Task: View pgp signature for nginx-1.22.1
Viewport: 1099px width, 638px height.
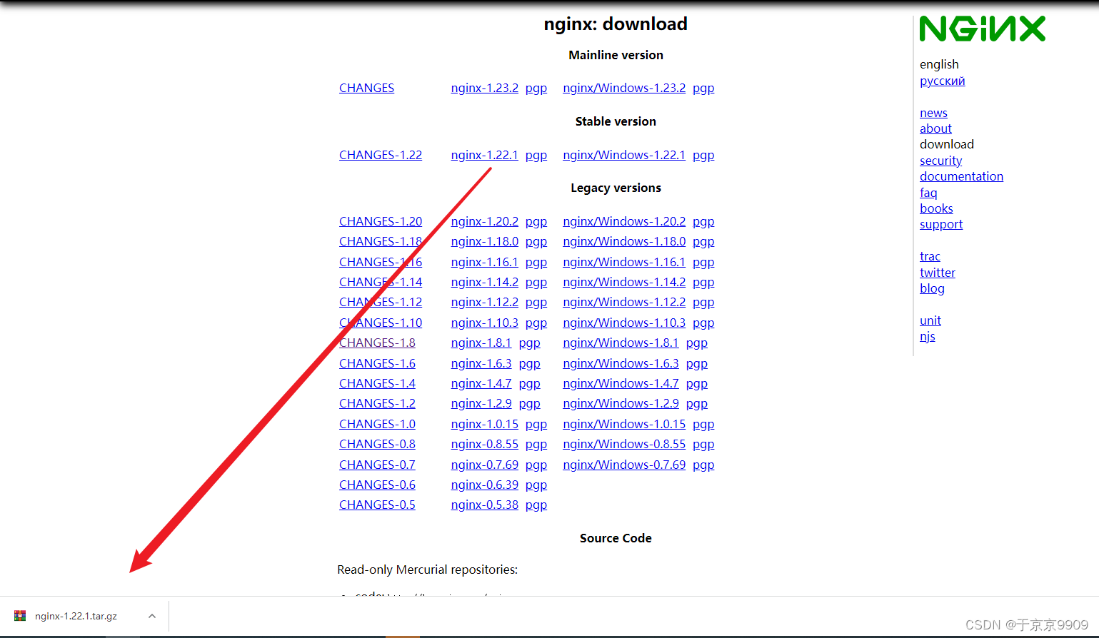Action: point(536,155)
